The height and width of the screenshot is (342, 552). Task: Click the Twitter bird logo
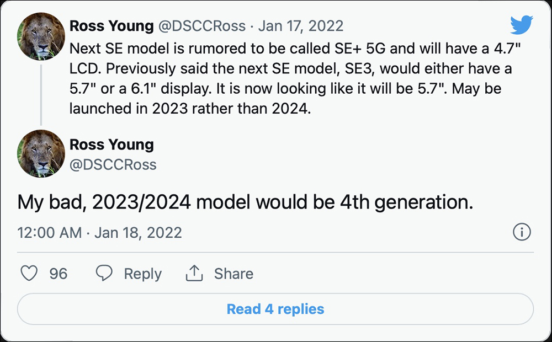click(522, 25)
